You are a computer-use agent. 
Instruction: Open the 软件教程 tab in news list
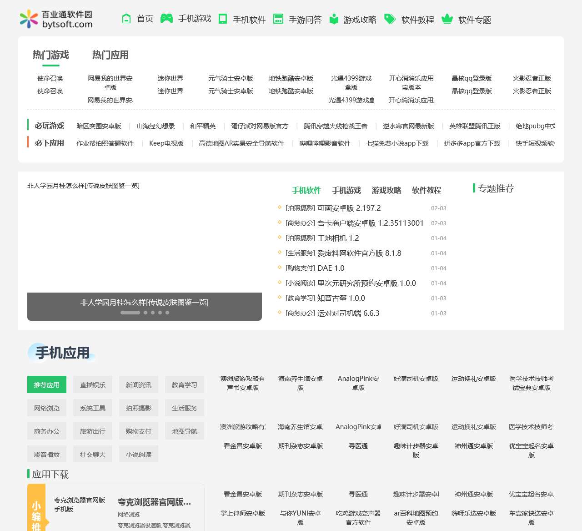coord(426,190)
